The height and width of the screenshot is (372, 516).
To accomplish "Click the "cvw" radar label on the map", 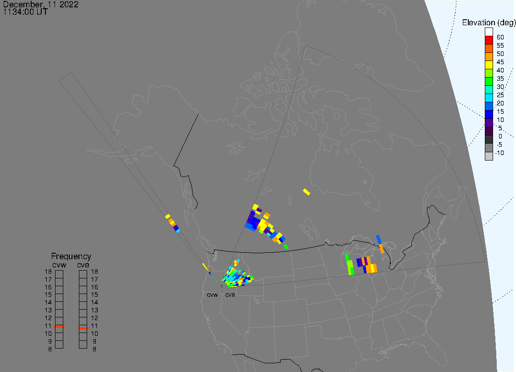I will click(212, 294).
